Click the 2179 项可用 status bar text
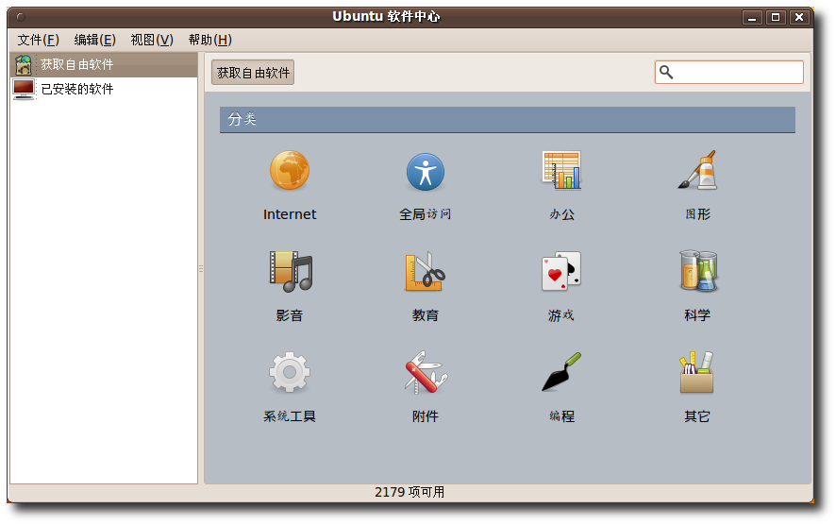 [x=410, y=492]
